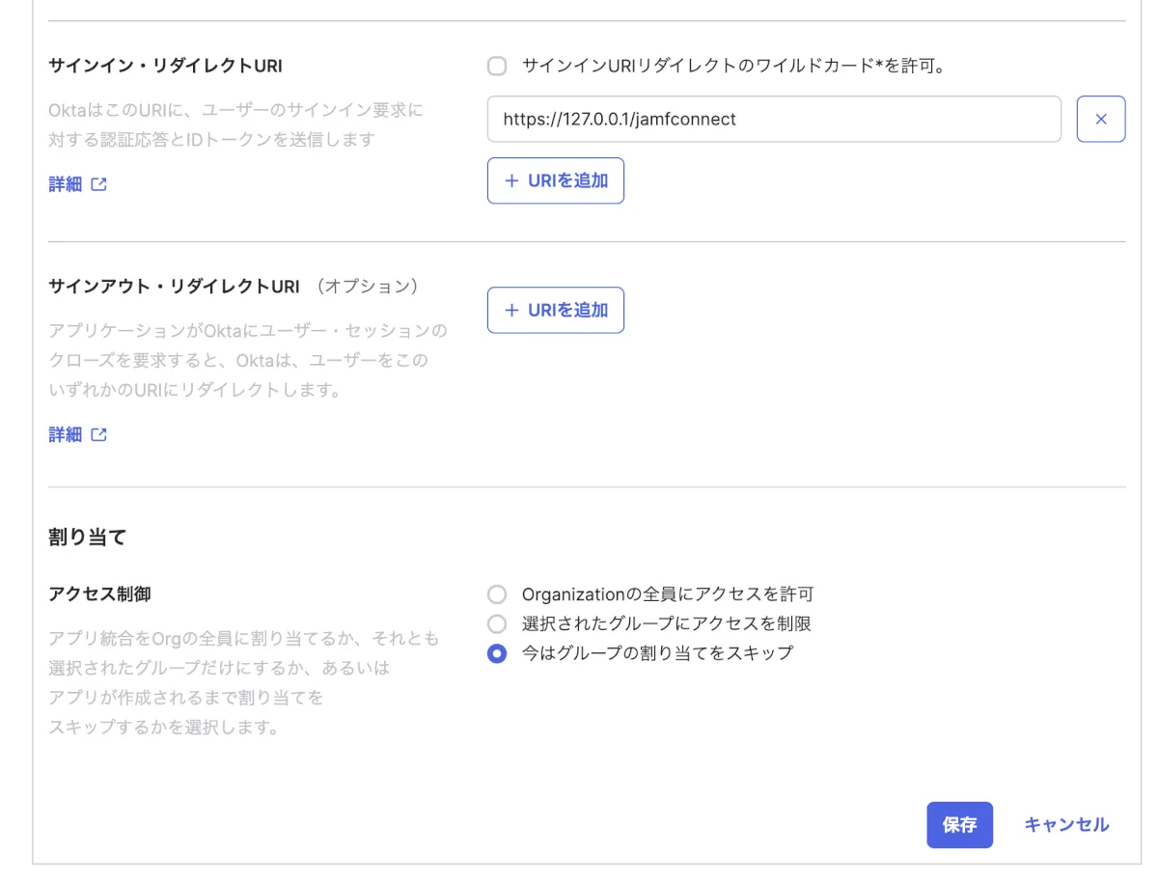Screen dimensions: 1158x883
Task: Click the キャンセル link
Action: coord(1065,825)
